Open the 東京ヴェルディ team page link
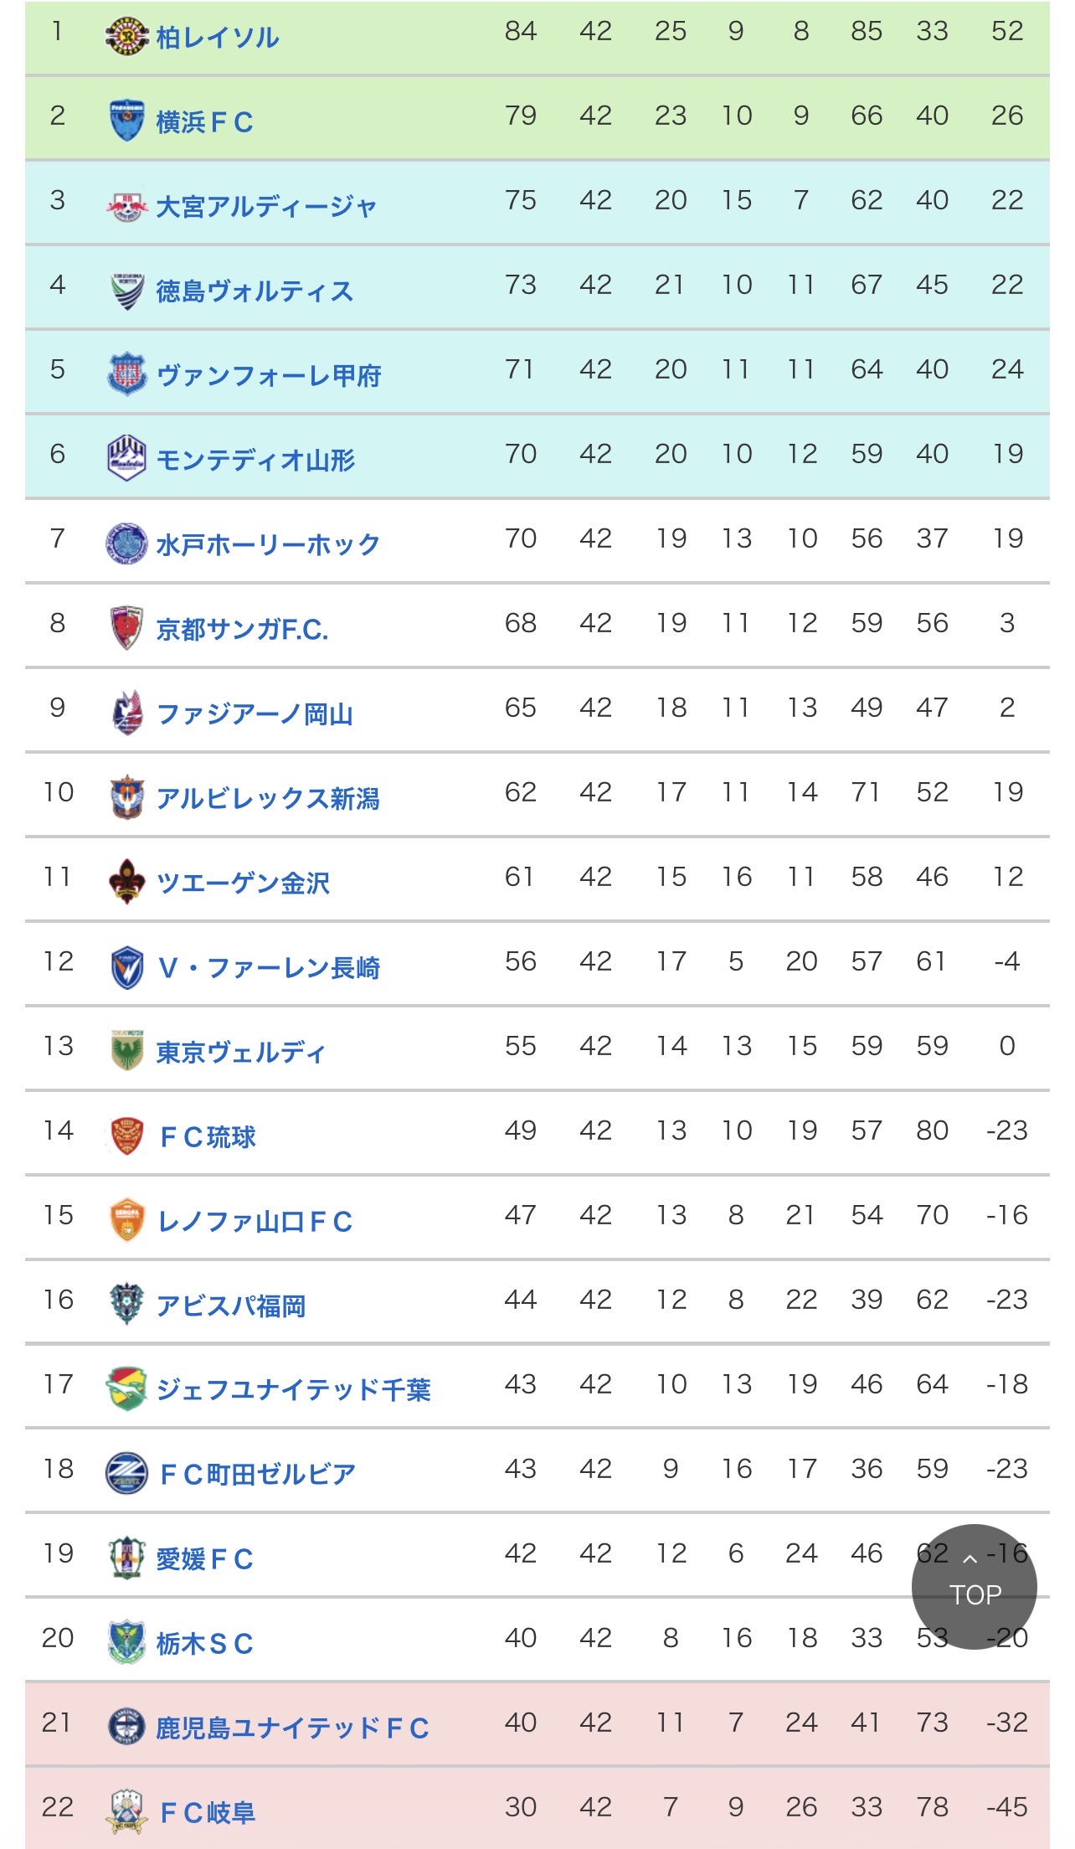Viewport: 1075px width, 1849px height. pos(241,1053)
